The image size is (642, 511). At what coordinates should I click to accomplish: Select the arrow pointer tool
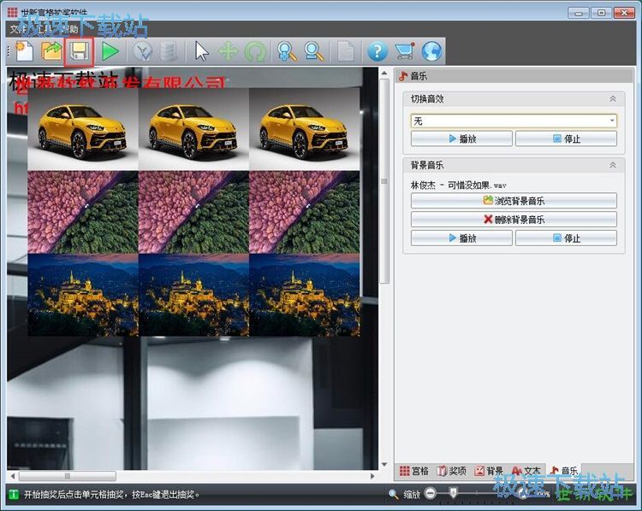tap(201, 52)
